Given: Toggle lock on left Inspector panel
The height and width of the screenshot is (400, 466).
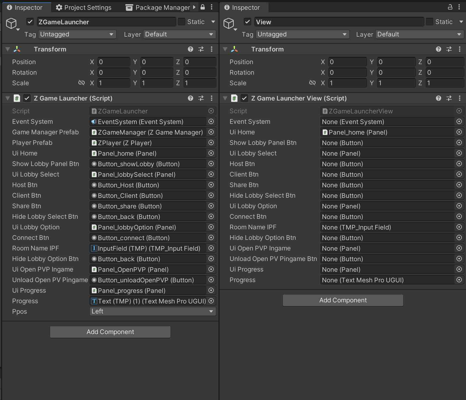Looking at the screenshot, I should point(203,7).
